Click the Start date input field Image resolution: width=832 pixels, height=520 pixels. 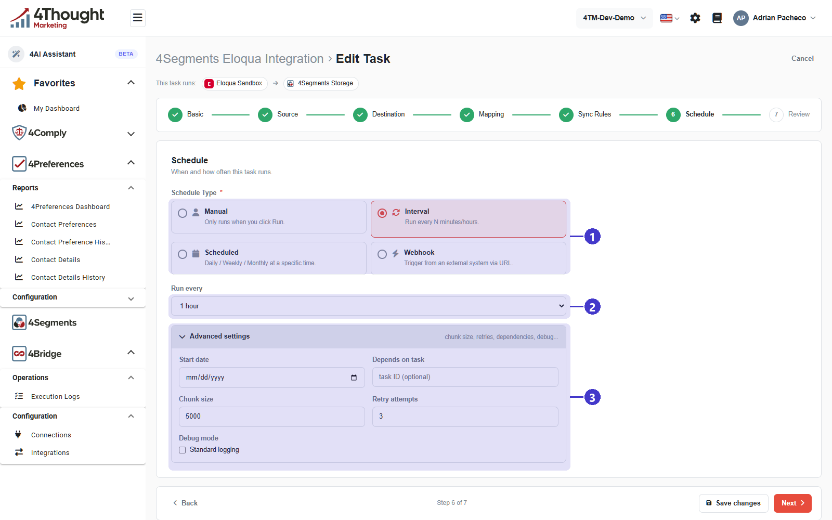click(272, 378)
